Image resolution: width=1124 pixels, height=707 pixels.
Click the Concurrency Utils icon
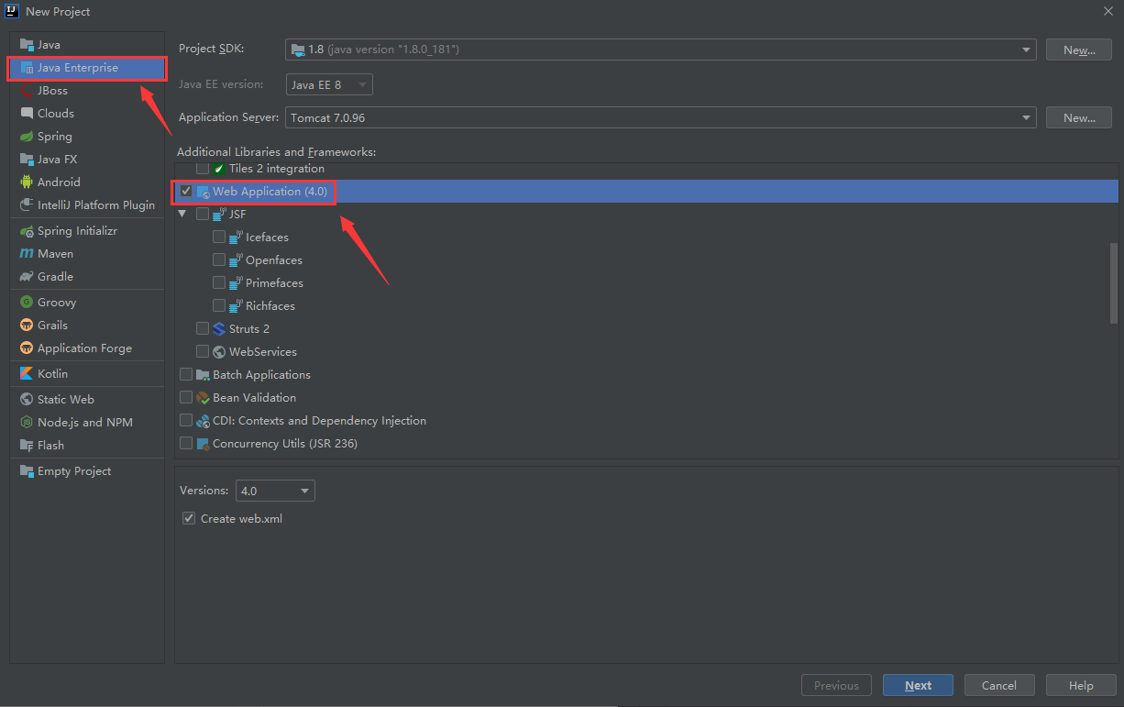tap(203, 444)
